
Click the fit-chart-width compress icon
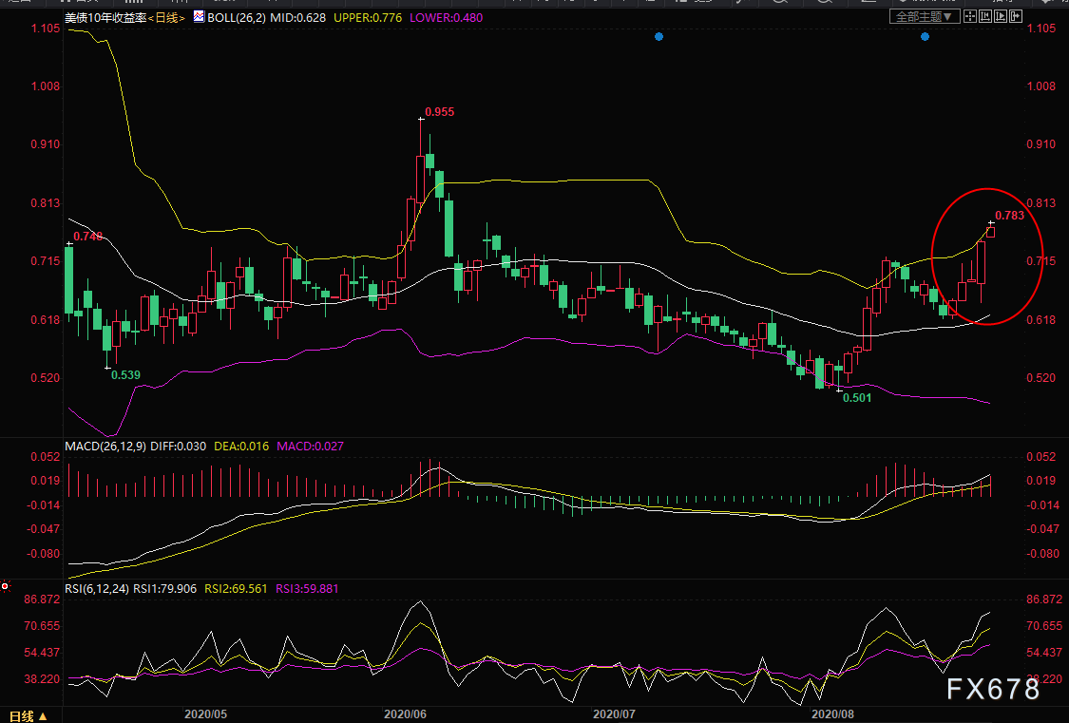click(985, 16)
